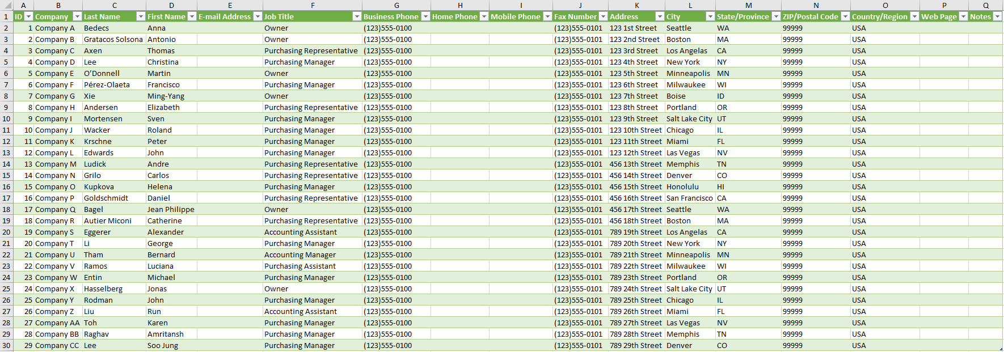Select the cell containing Christina
Image resolution: width=1004 pixels, height=352 pixels.
click(x=171, y=62)
